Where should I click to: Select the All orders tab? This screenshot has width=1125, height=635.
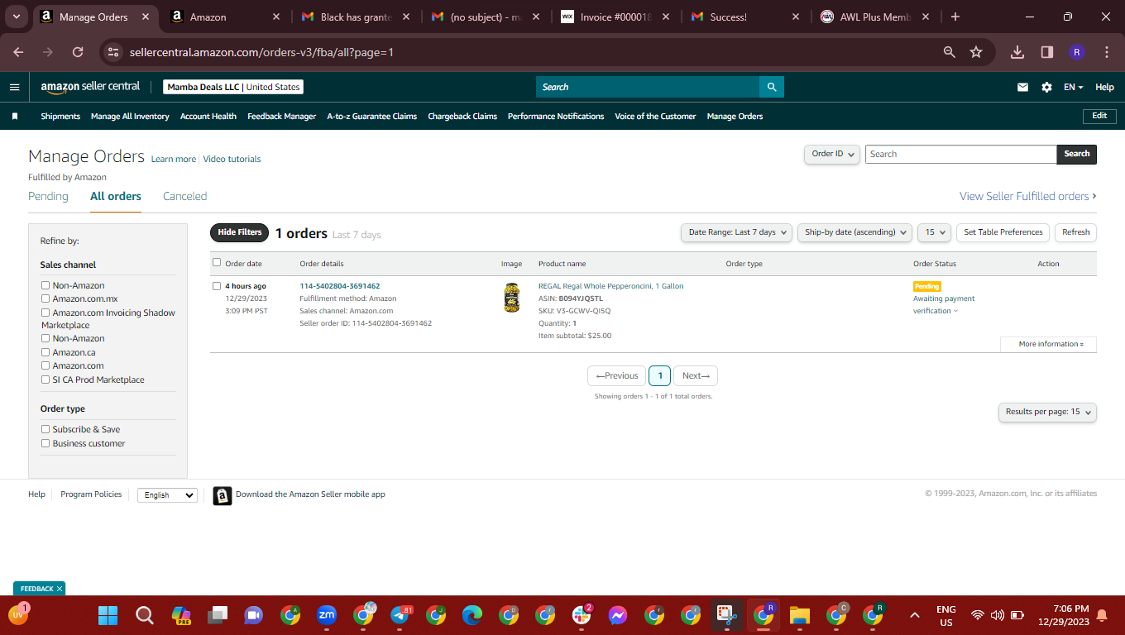coord(116,197)
